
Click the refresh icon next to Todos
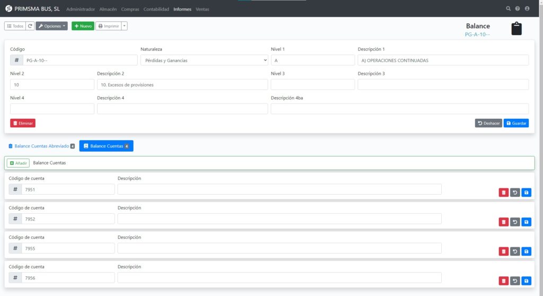30,26
